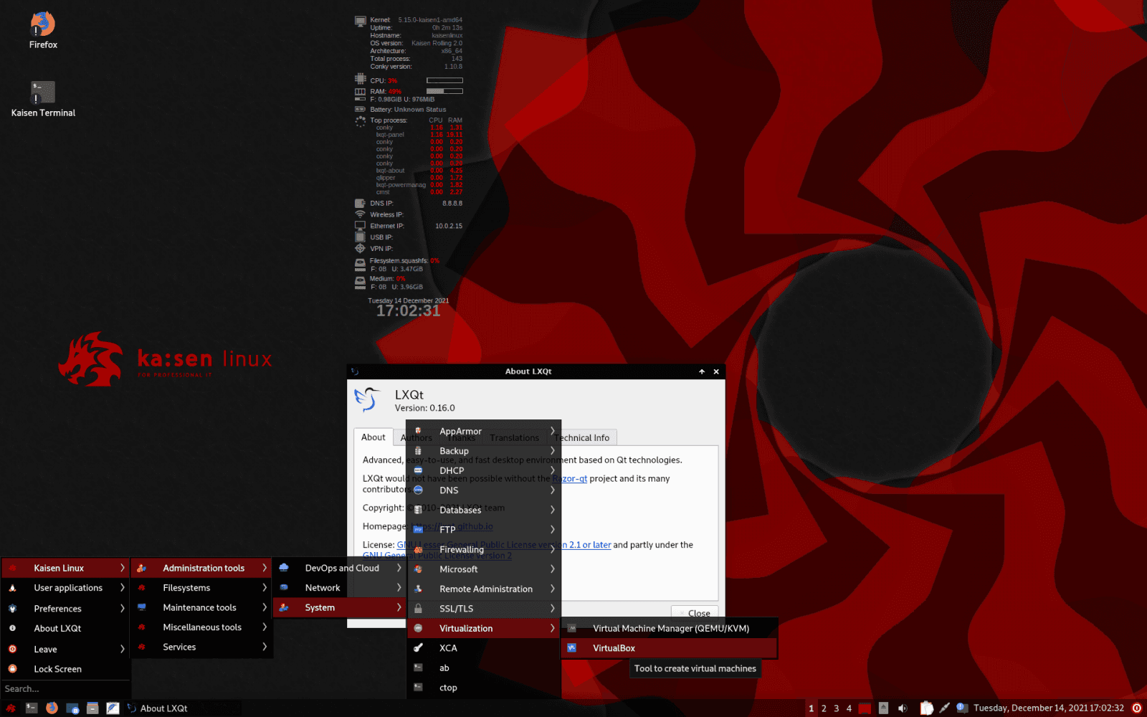Viewport: 1147px width, 717px height.
Task: Open the notification bubble tray icon
Action: (x=962, y=708)
